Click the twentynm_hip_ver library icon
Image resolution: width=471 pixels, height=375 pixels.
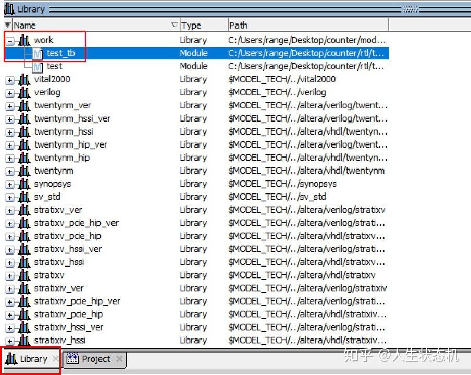coord(24,145)
